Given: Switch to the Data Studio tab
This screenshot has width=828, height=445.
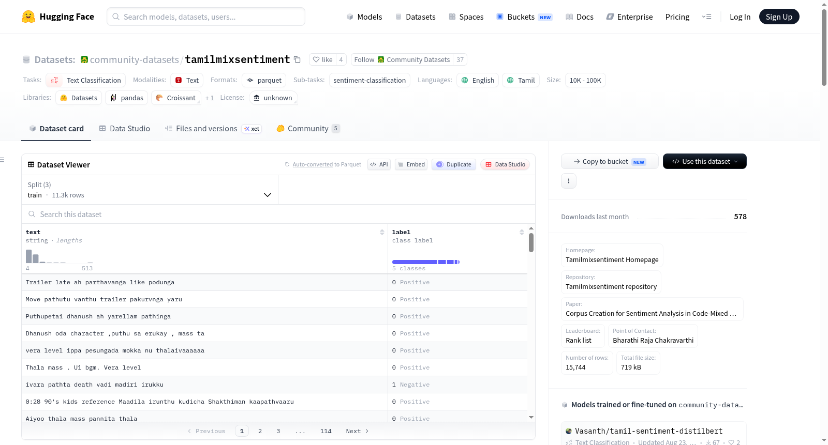Looking at the screenshot, I should point(124,129).
